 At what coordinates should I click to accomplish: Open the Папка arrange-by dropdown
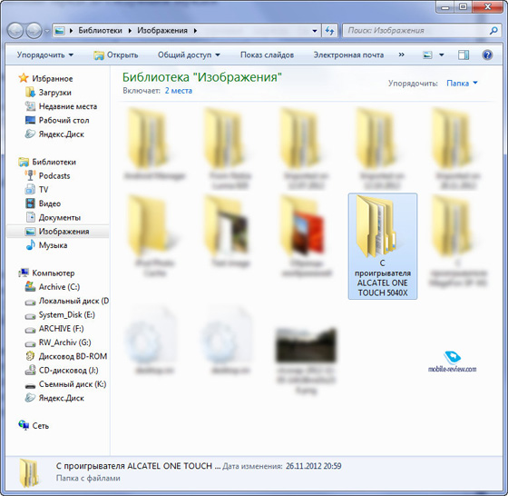click(462, 84)
